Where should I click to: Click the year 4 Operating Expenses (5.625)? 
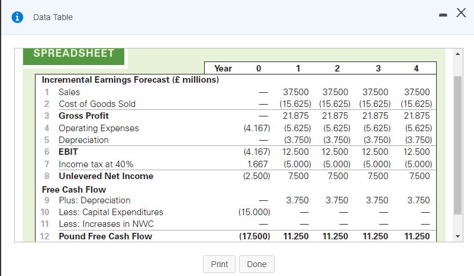click(418, 128)
